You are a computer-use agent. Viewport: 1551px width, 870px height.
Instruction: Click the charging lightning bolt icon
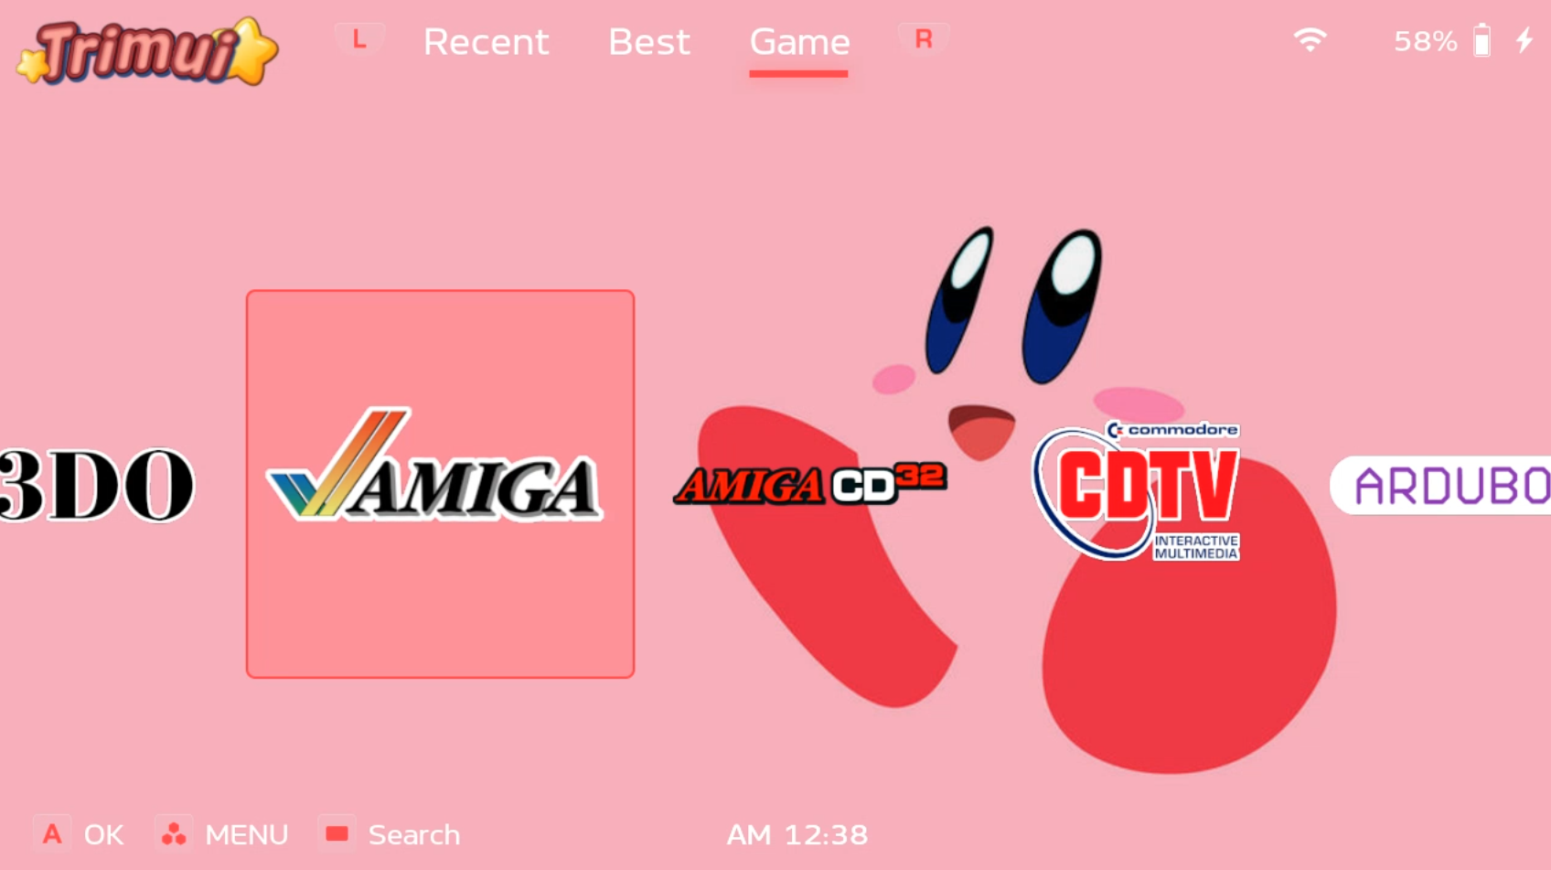[x=1524, y=40]
